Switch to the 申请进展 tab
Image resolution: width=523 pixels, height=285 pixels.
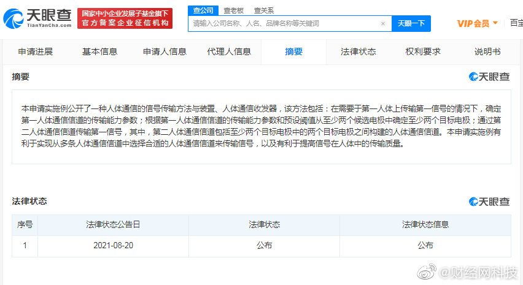click(36, 51)
